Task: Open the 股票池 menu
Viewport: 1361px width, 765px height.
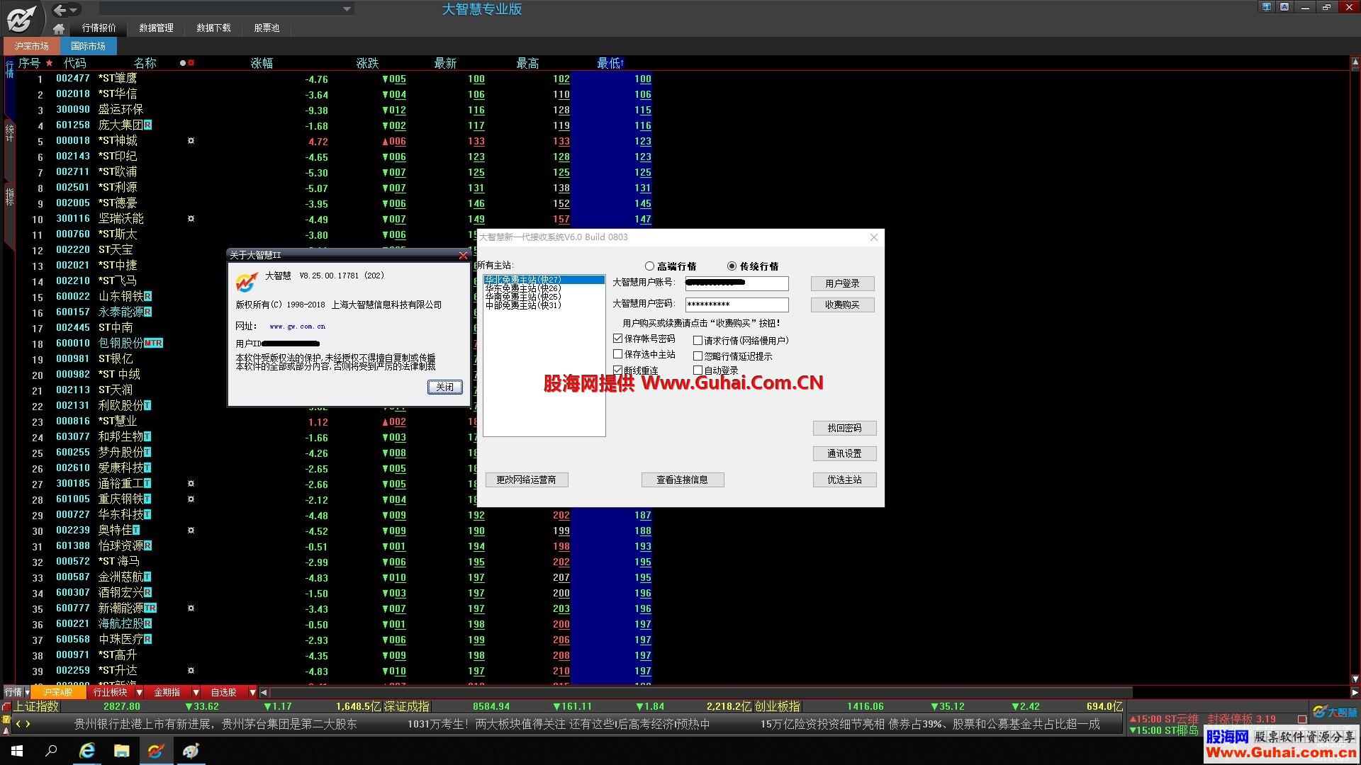Action: pos(267,28)
